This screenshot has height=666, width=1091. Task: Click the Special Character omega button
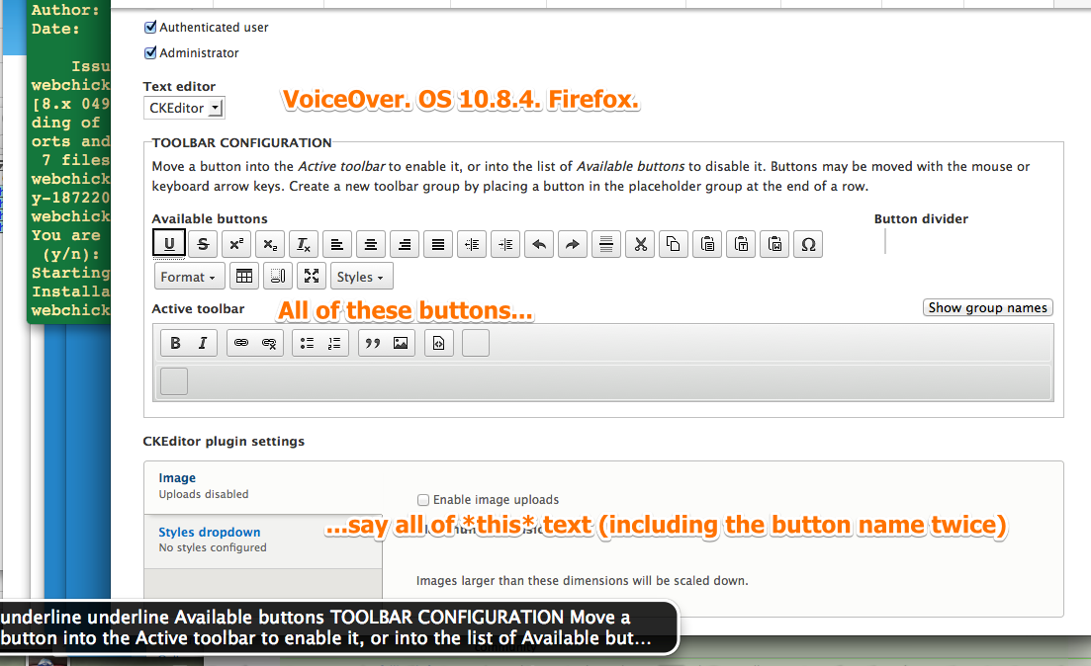click(808, 244)
